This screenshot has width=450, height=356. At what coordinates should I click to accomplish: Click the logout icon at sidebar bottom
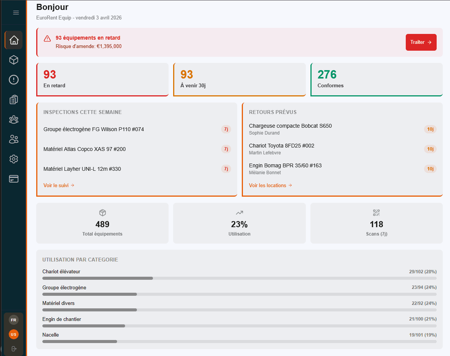13,348
